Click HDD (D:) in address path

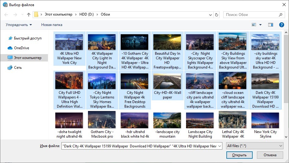point(87,15)
